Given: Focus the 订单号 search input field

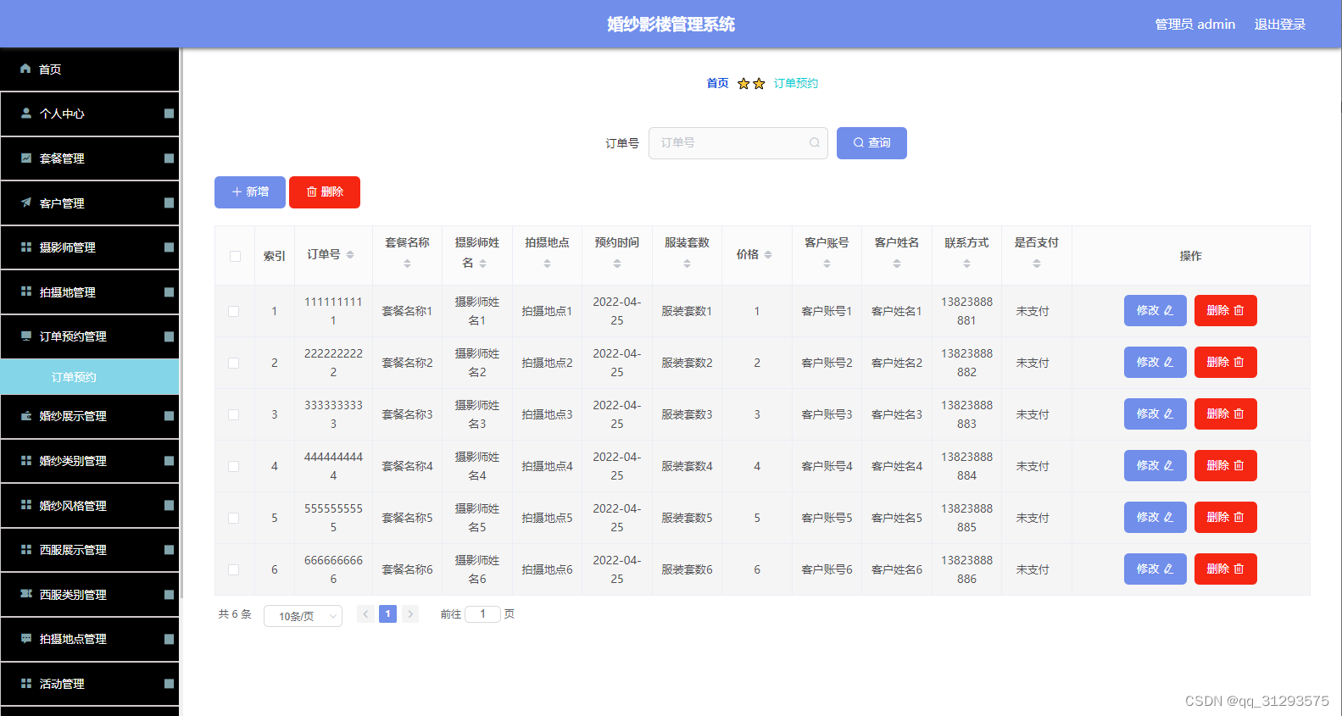Looking at the screenshot, I should [x=738, y=143].
